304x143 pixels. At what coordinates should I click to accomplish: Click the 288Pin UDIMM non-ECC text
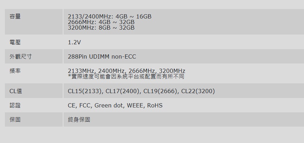coord(102,57)
